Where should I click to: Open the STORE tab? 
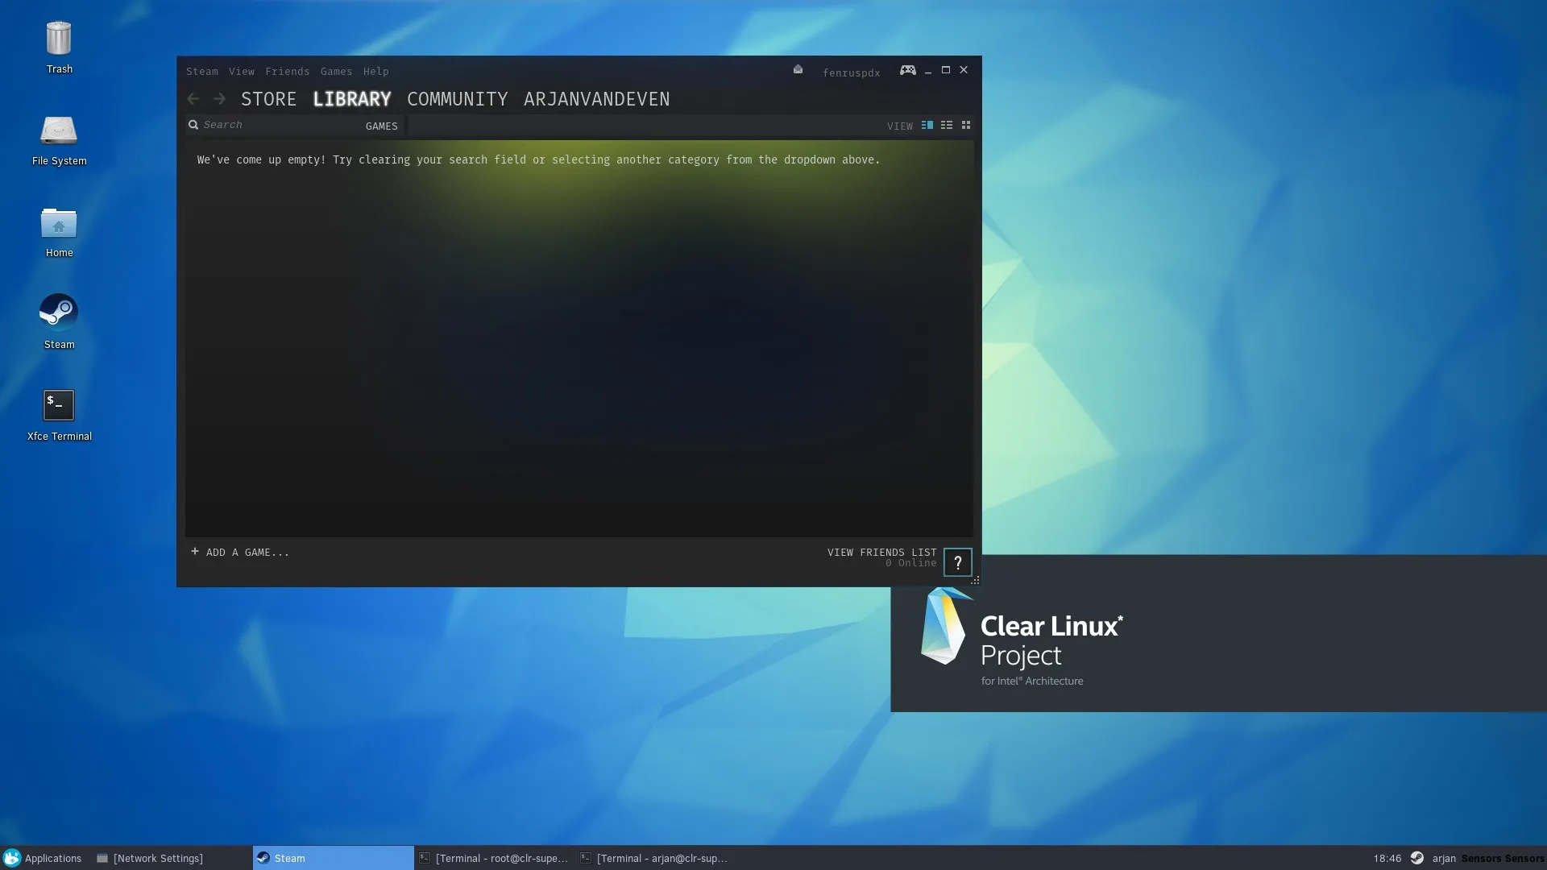pyautogui.click(x=268, y=99)
